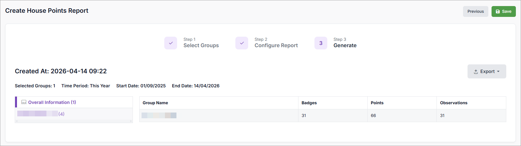Click the Step 1 checkmark icon

click(171, 43)
